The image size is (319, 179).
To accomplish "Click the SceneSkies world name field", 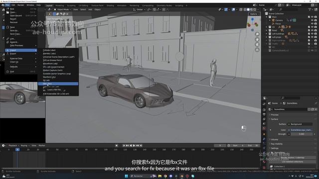I will click(290, 109).
